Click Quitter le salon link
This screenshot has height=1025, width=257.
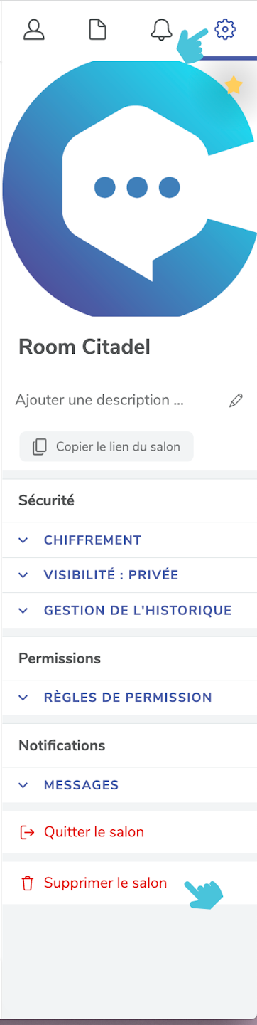tap(94, 831)
